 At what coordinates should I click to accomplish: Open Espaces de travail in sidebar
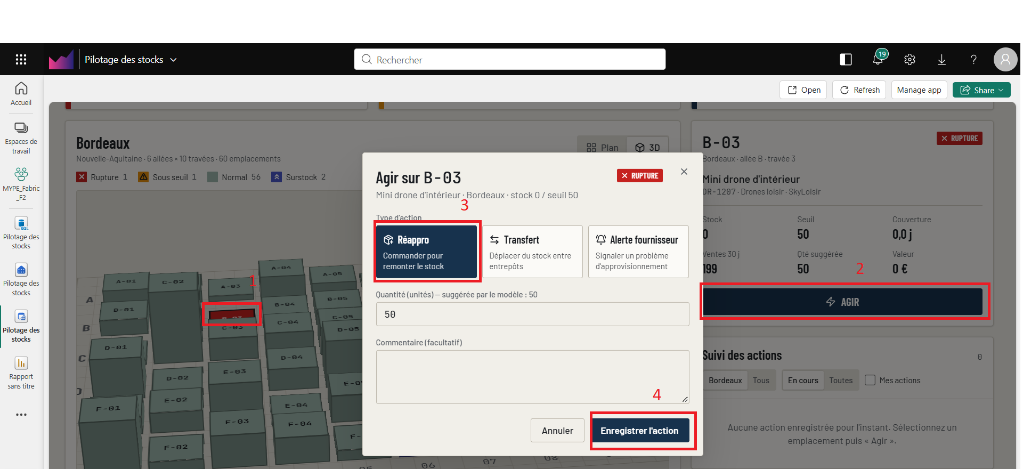click(x=21, y=139)
